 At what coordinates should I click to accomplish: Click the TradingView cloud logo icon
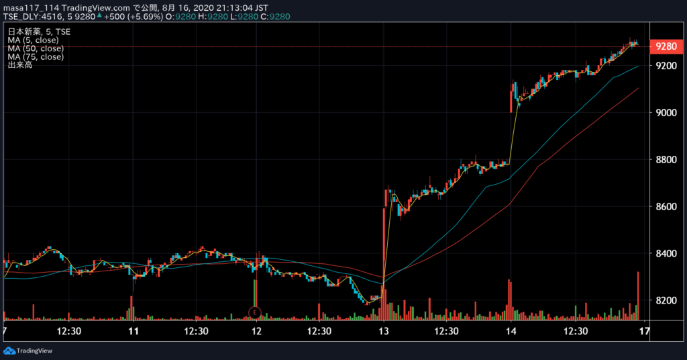(x=9, y=351)
